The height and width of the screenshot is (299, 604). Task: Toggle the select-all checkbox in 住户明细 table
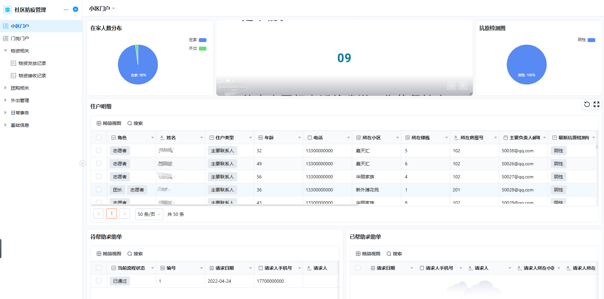click(99, 137)
